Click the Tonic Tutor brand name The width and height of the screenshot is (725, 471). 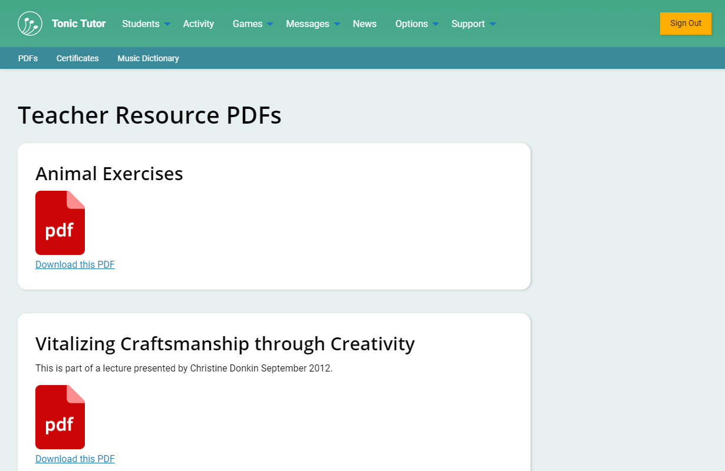[x=78, y=24]
